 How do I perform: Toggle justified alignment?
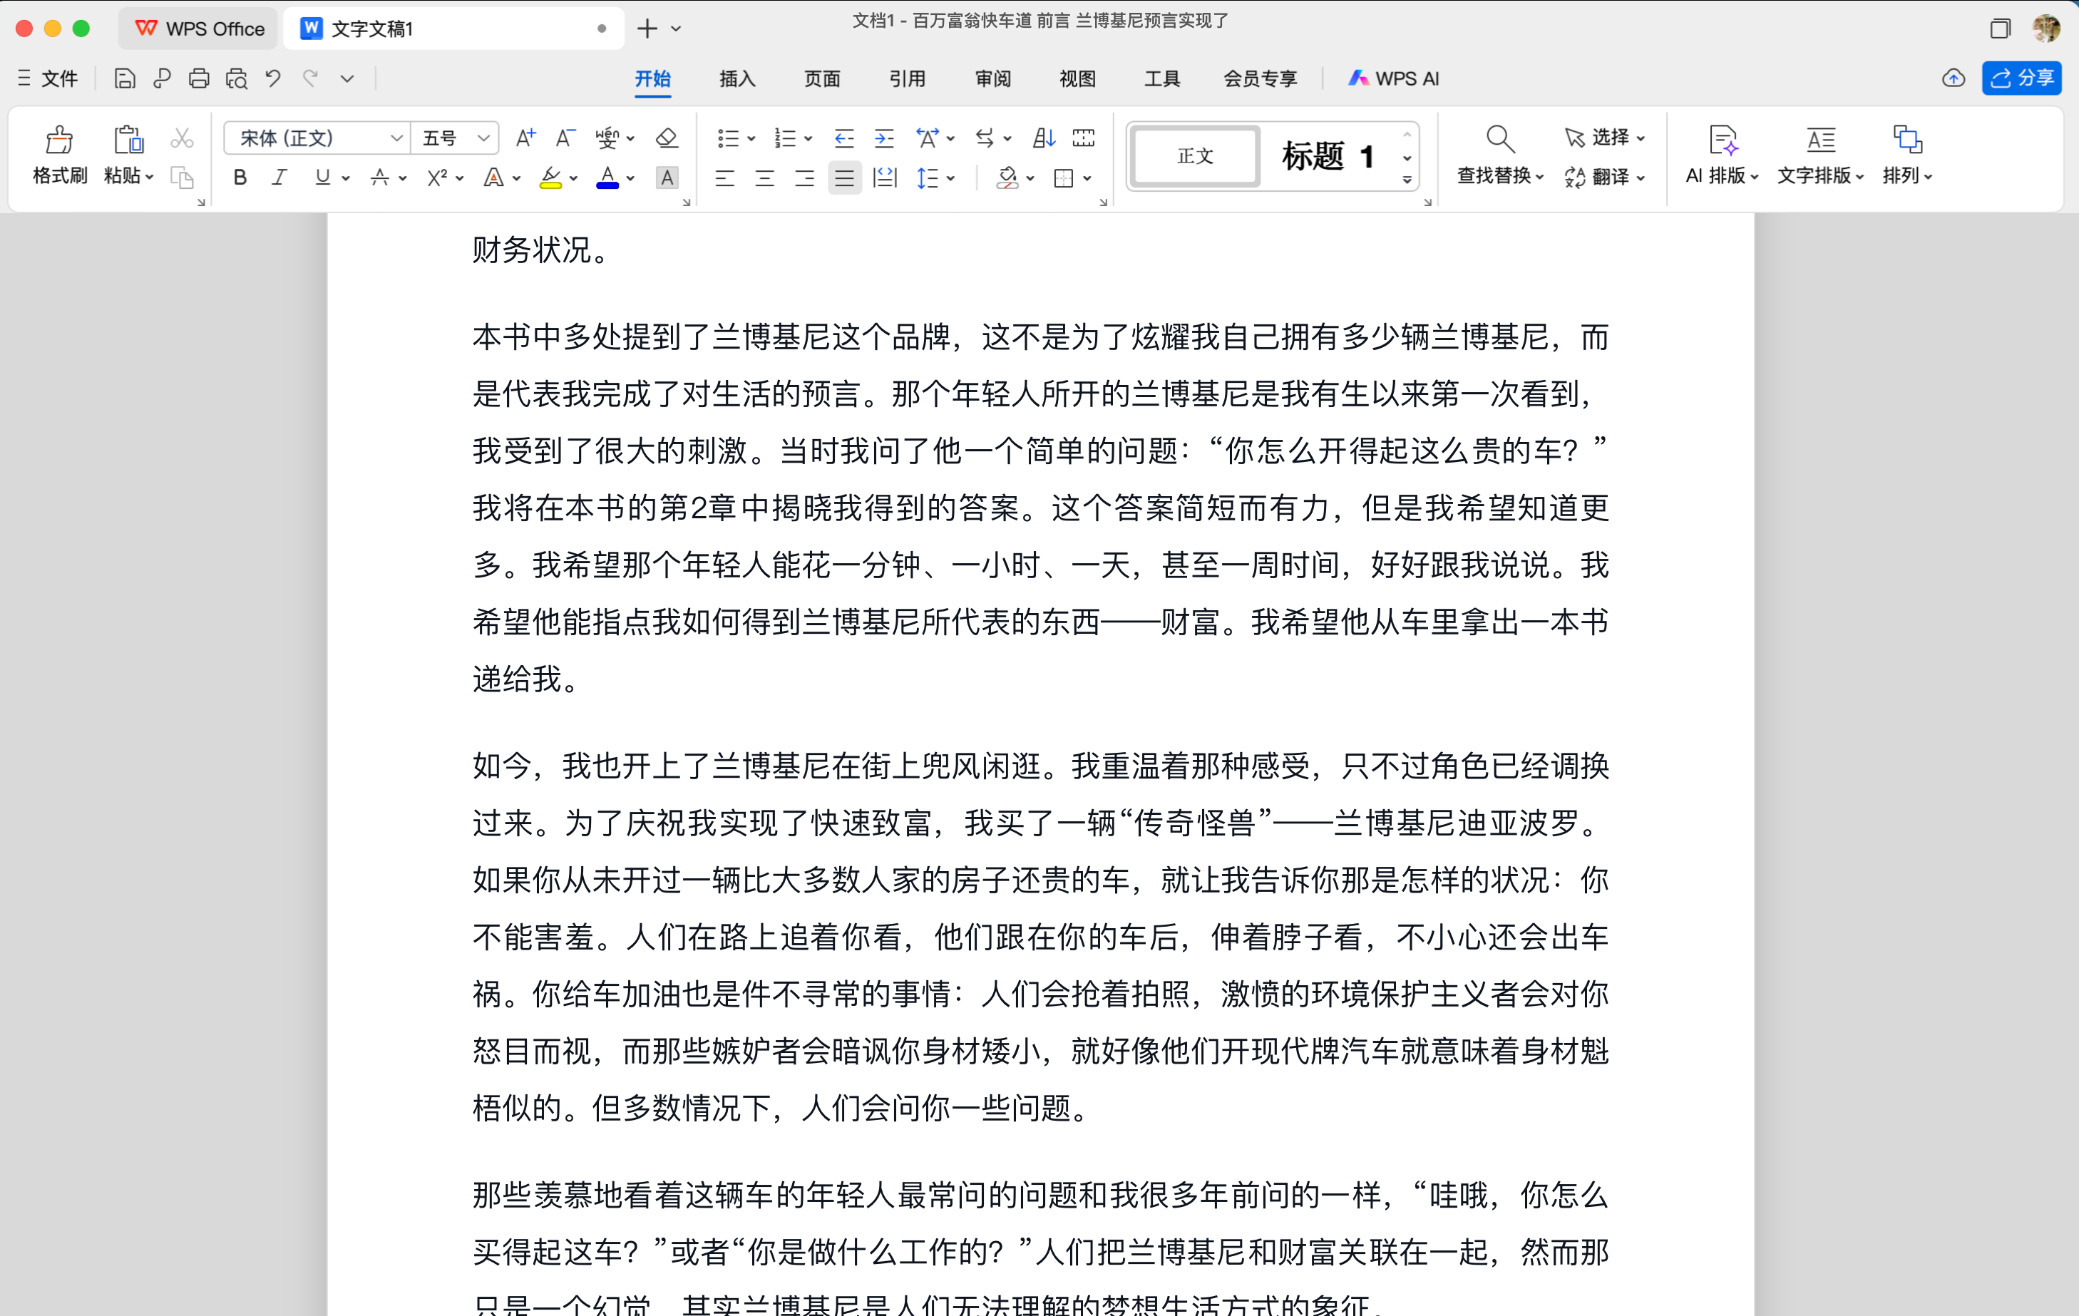point(844,178)
